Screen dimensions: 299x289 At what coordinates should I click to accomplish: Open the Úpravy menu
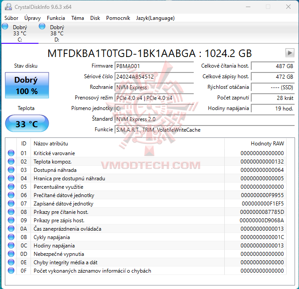(32, 18)
